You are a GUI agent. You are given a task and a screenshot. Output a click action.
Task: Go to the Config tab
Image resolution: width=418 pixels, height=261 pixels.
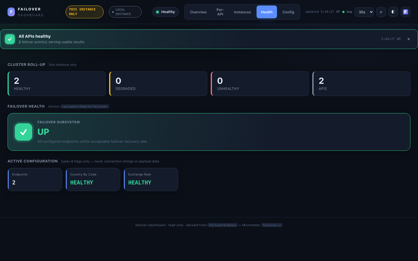(x=288, y=12)
